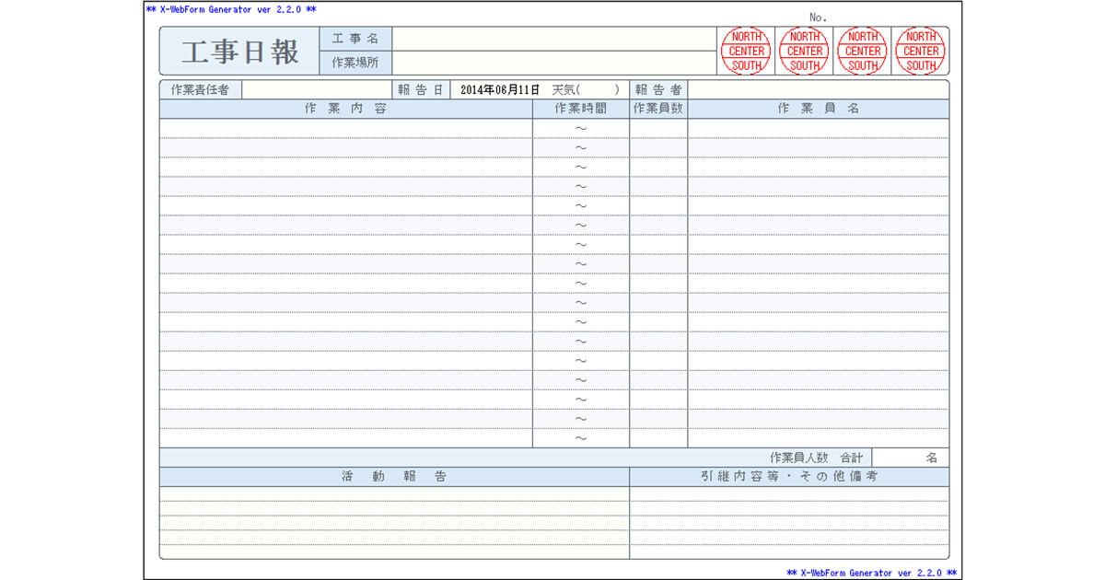Click the second NORTH CENTER SOUTH stamp from left
The height and width of the screenshot is (580, 1105).
pos(804,51)
